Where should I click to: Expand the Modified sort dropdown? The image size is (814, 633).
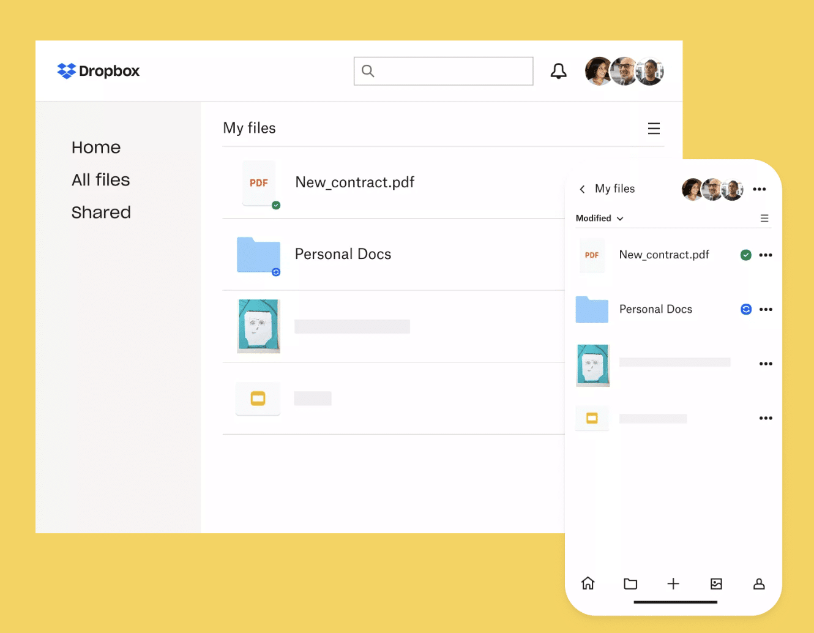point(599,219)
